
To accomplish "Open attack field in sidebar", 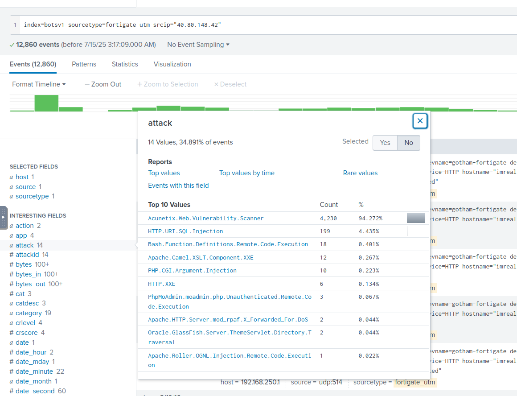I will pyautogui.click(x=25, y=245).
